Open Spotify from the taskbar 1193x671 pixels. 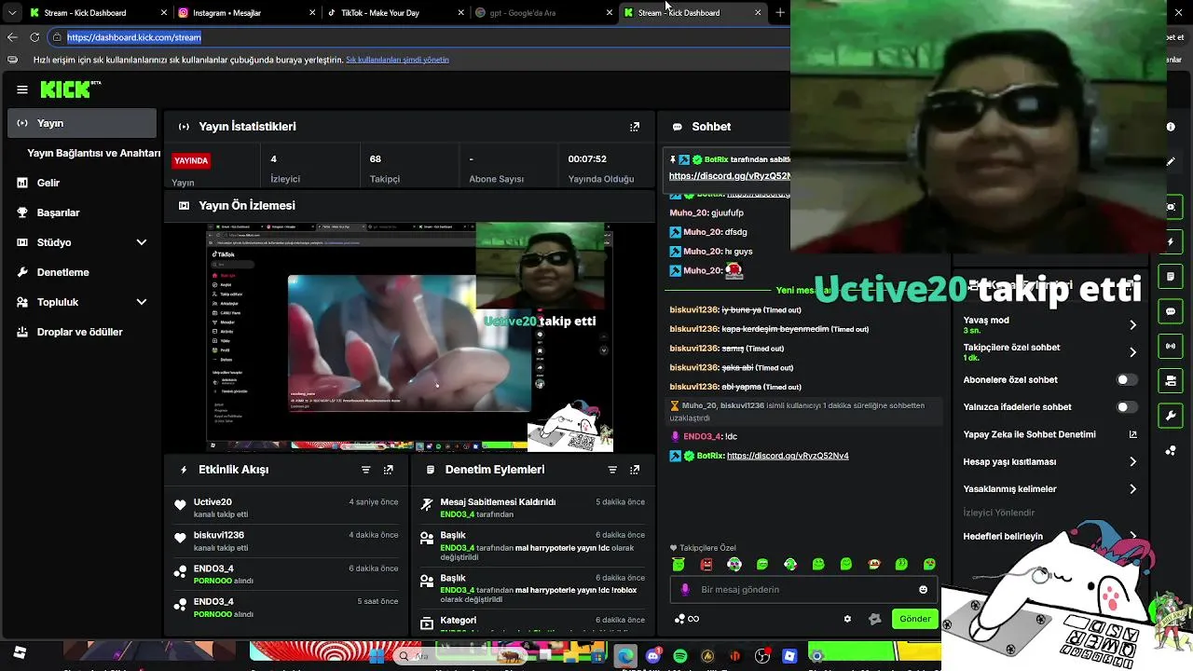click(680, 656)
